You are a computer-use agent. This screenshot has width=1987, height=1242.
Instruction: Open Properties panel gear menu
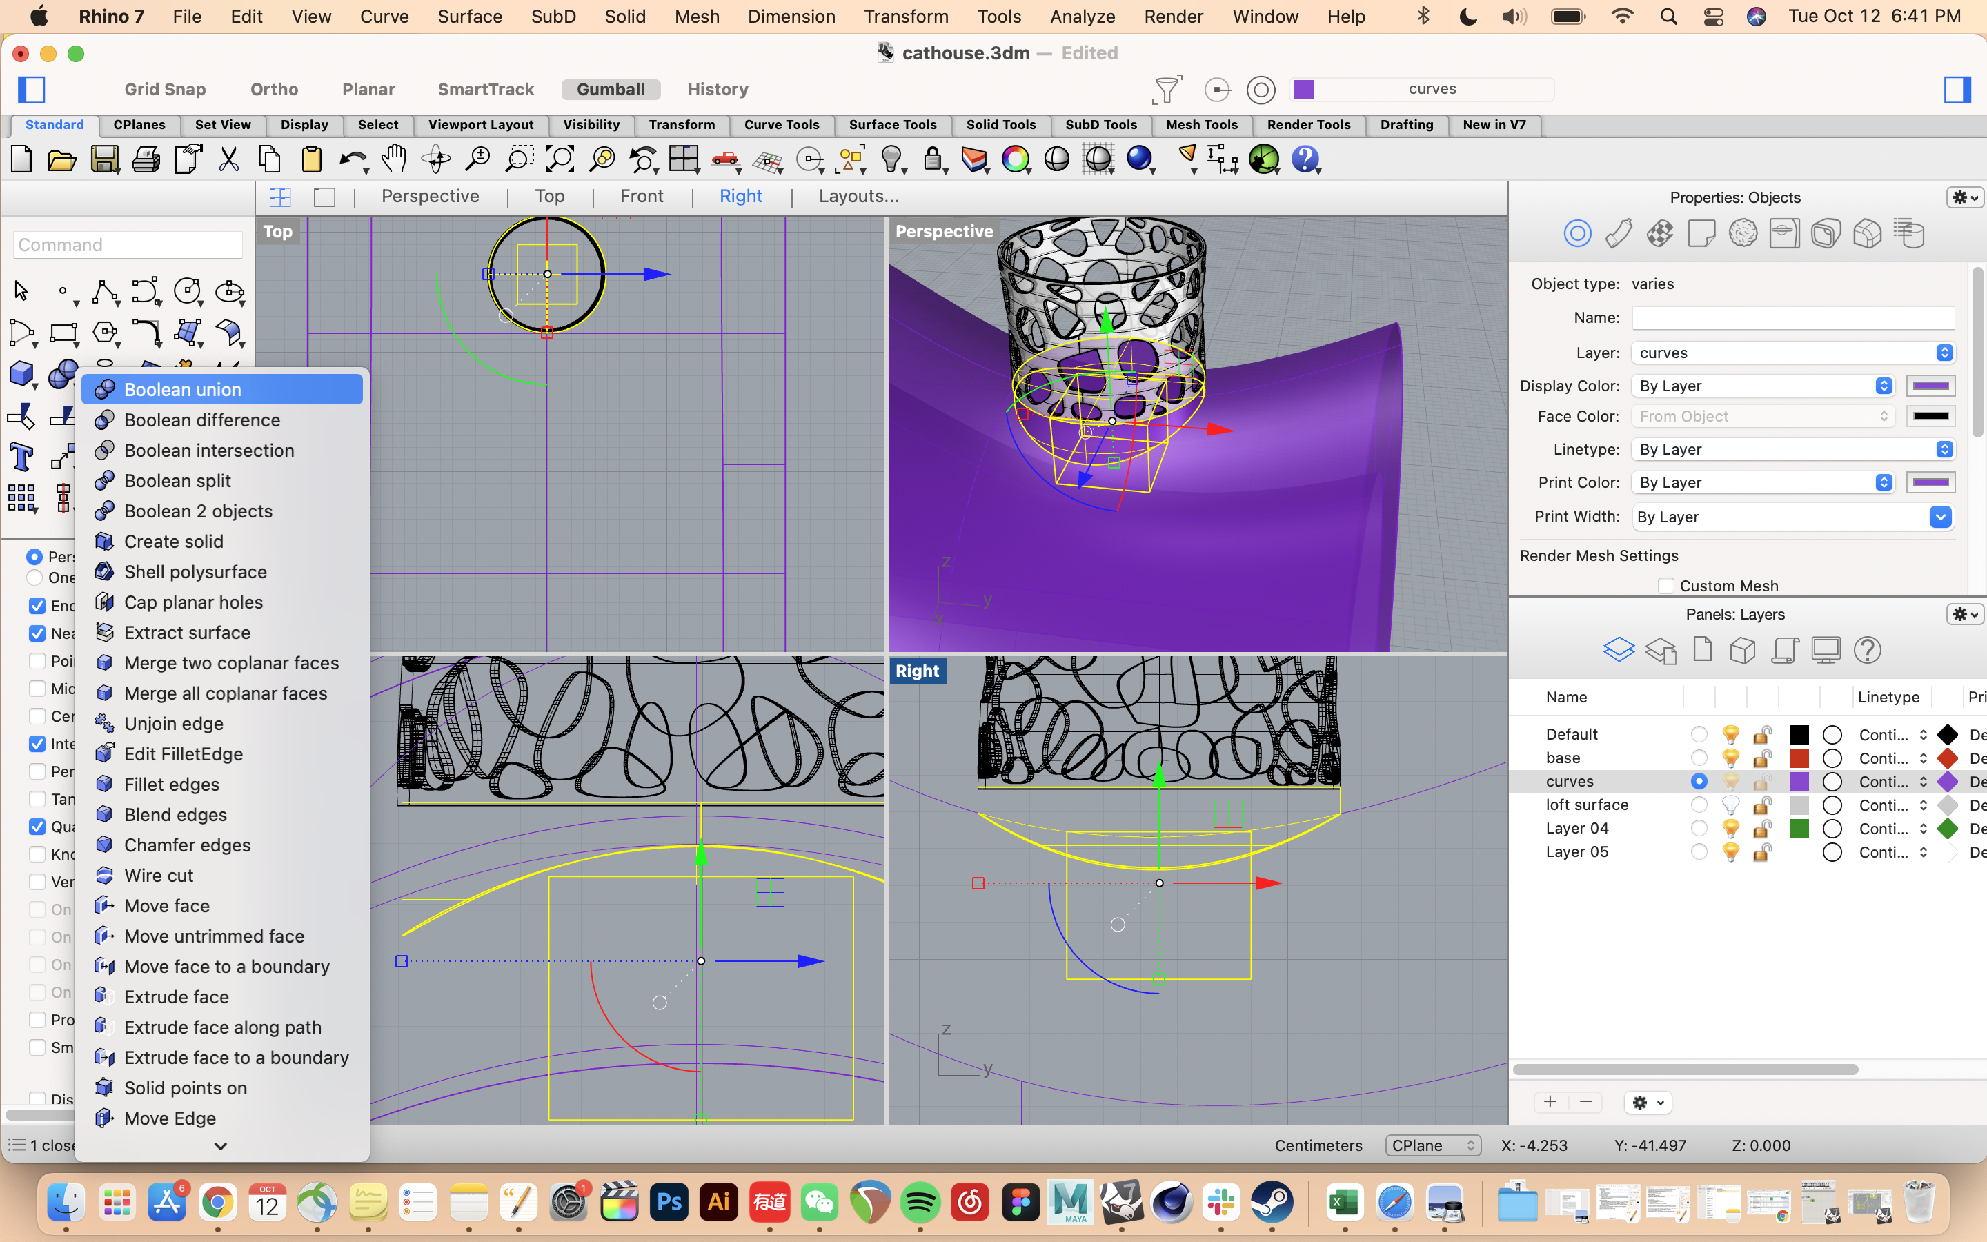[1964, 198]
